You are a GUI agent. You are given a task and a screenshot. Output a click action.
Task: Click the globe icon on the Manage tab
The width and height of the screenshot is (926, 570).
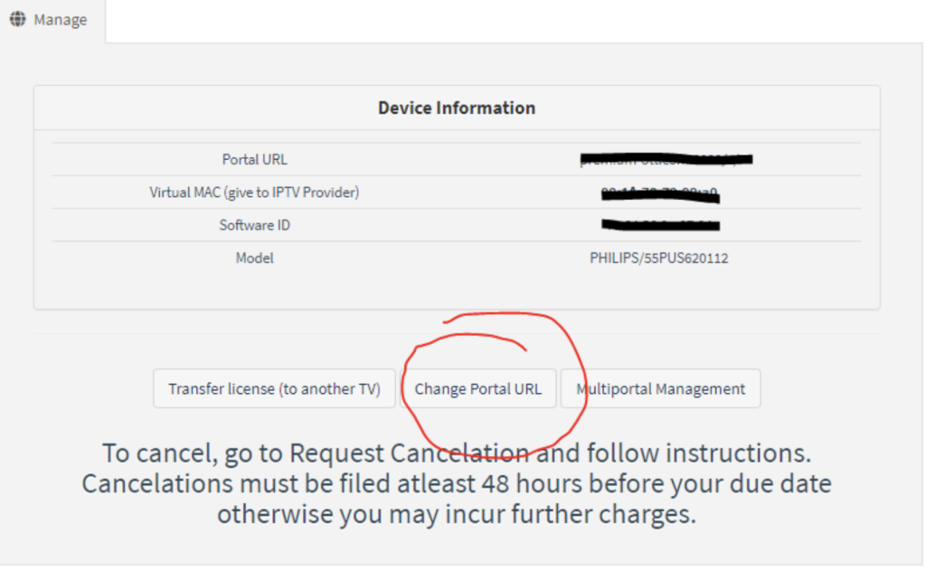coord(18,19)
